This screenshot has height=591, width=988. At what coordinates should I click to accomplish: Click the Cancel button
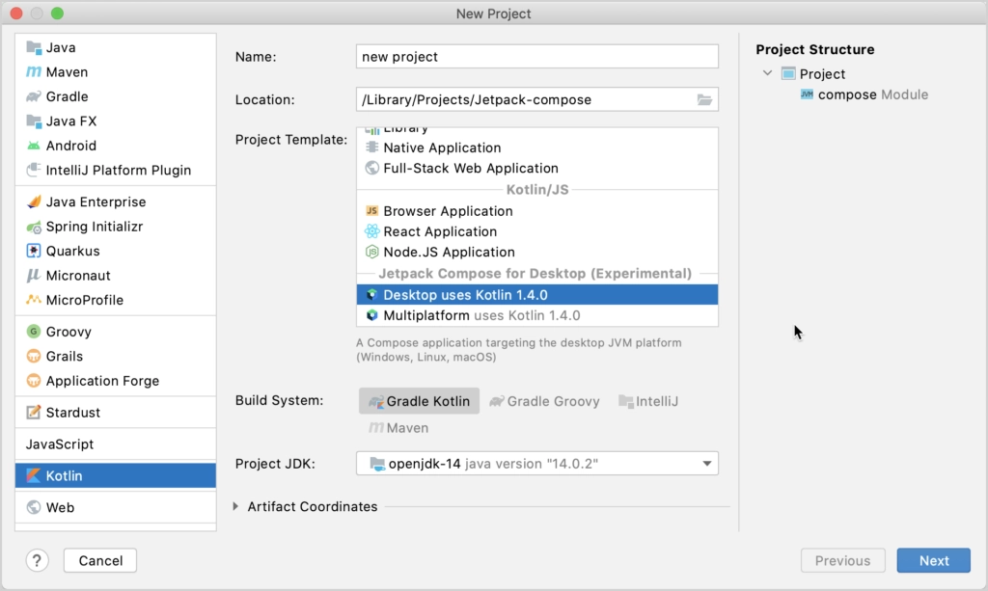(100, 560)
